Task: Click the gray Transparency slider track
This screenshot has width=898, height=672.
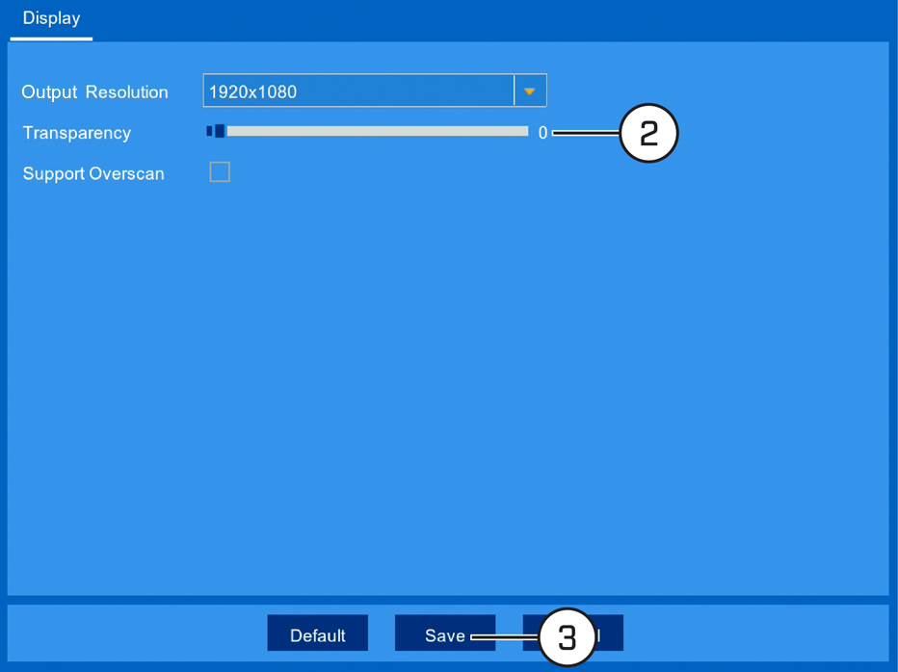Action: [378, 131]
